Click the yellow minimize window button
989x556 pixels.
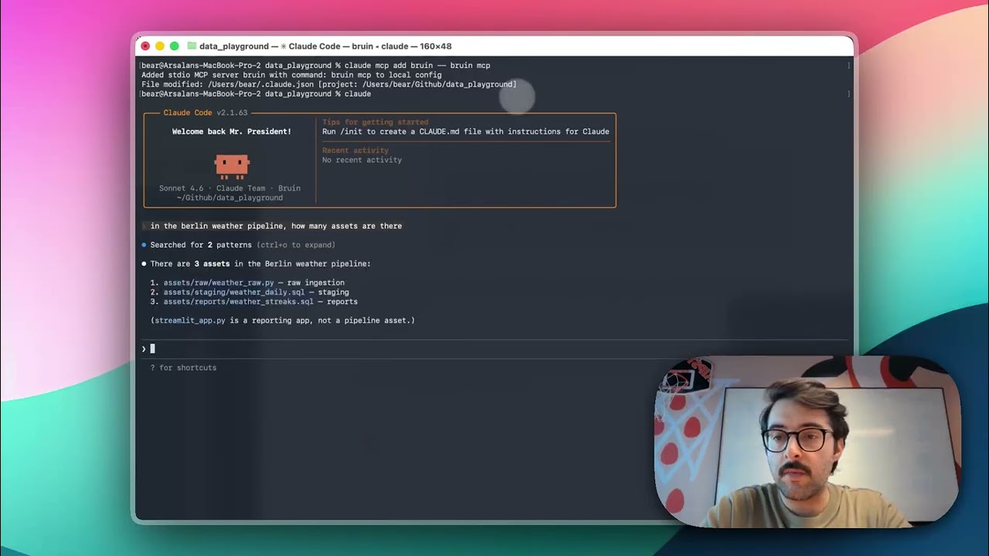pyautogui.click(x=160, y=46)
